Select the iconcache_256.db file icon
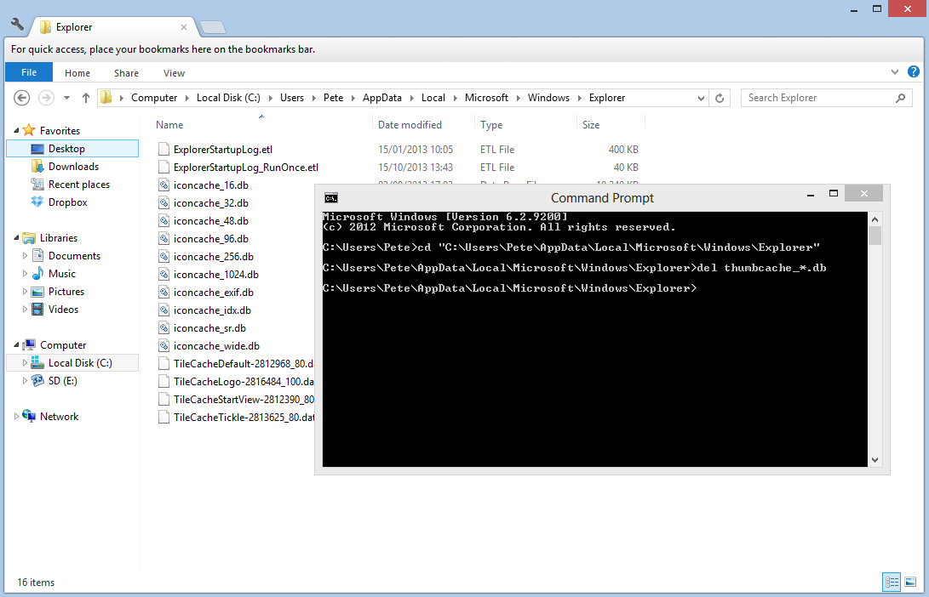Screen dimensions: 929x597 click(x=164, y=256)
